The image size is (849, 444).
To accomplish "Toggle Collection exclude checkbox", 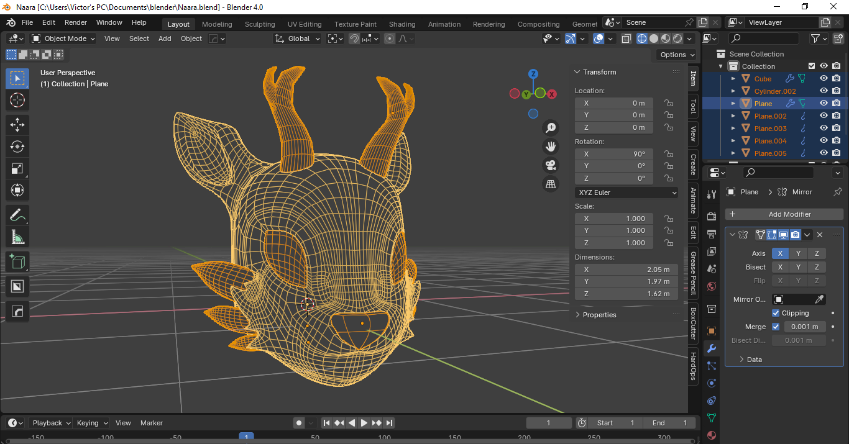I will tap(812, 66).
